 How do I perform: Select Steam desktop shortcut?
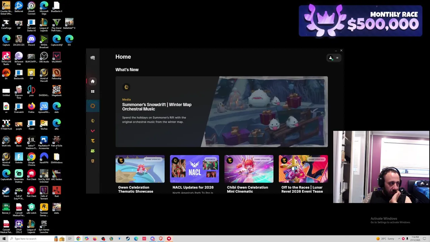click(x=6, y=192)
